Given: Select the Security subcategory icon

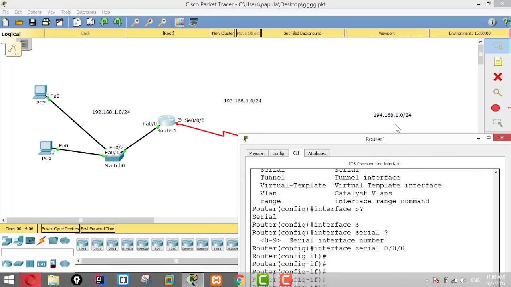Looking at the screenshot, I should (53, 264).
